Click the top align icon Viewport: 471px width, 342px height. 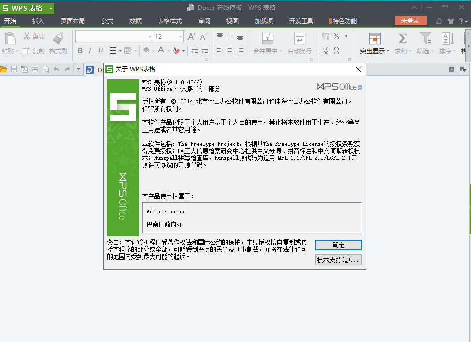click(x=220, y=36)
